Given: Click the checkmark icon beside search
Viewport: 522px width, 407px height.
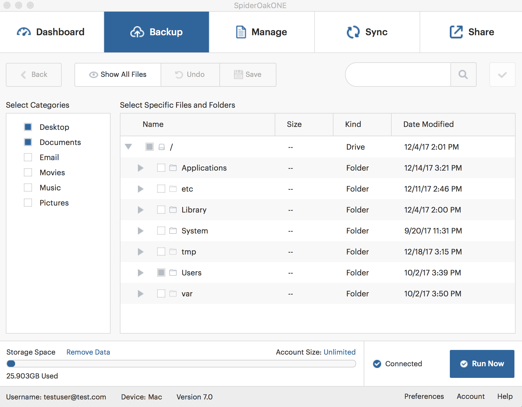Looking at the screenshot, I should (x=502, y=75).
